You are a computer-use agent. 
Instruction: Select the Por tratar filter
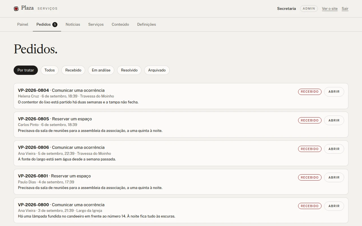point(26,70)
